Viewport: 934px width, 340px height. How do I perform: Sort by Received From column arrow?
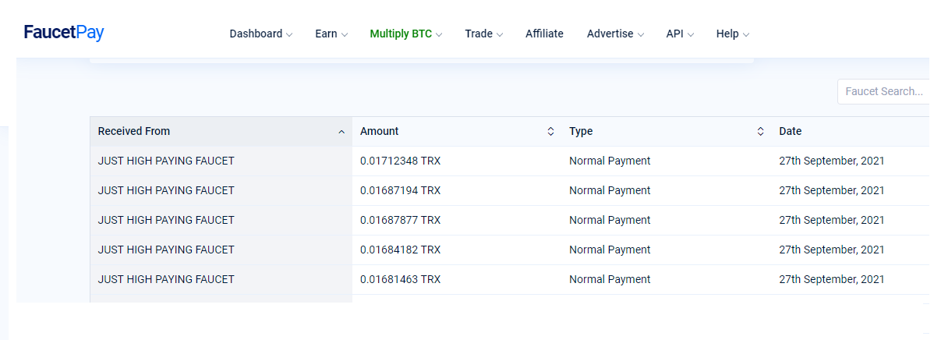[341, 132]
